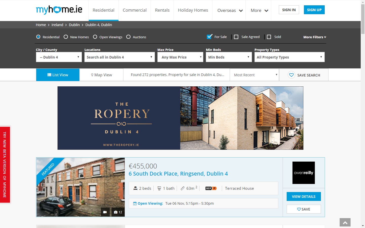Open the Min Beds dropdown
This screenshot has width=365, height=228.
coord(229,57)
